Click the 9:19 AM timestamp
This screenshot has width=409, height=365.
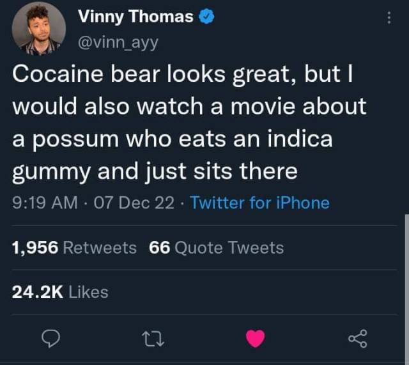point(45,203)
